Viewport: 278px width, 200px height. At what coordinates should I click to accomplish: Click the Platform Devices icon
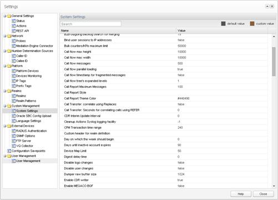point(13,71)
